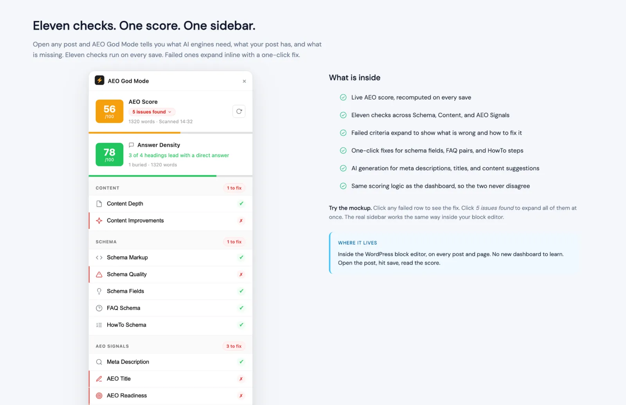Viewport: 626px width, 405px height.
Task: Click the HowTo Schema list icon
Action: (99, 325)
